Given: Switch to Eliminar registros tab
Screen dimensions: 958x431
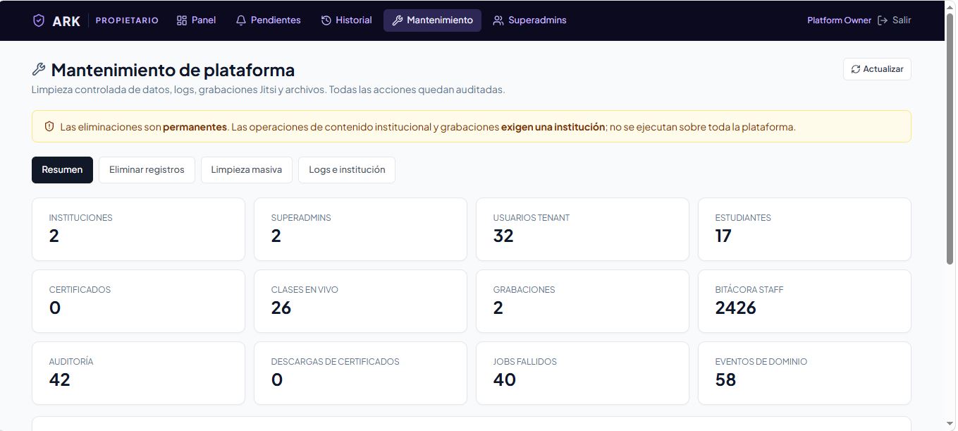Looking at the screenshot, I should (x=147, y=169).
